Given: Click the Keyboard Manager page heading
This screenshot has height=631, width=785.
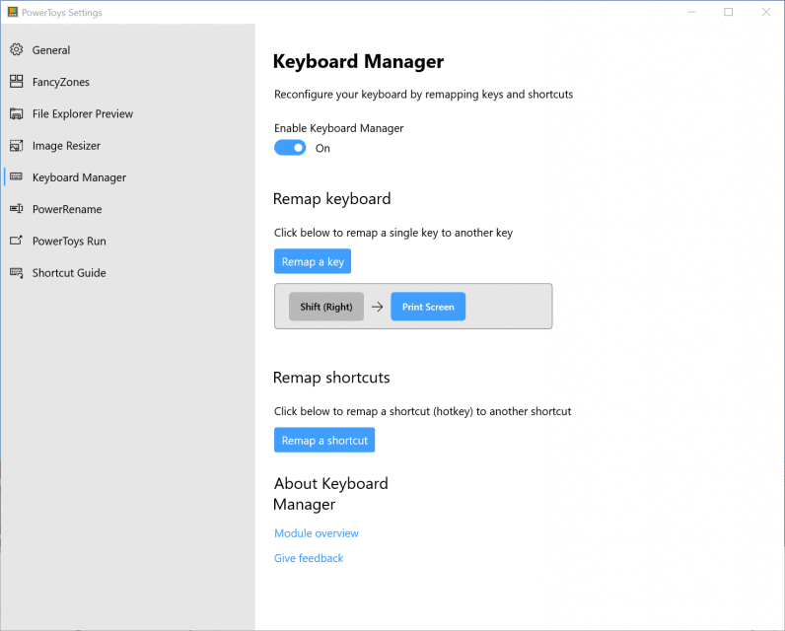Looking at the screenshot, I should 358,61.
